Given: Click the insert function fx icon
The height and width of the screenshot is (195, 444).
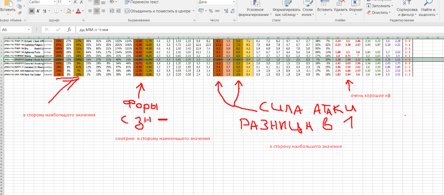Looking at the screenshot, I should (x=69, y=29).
